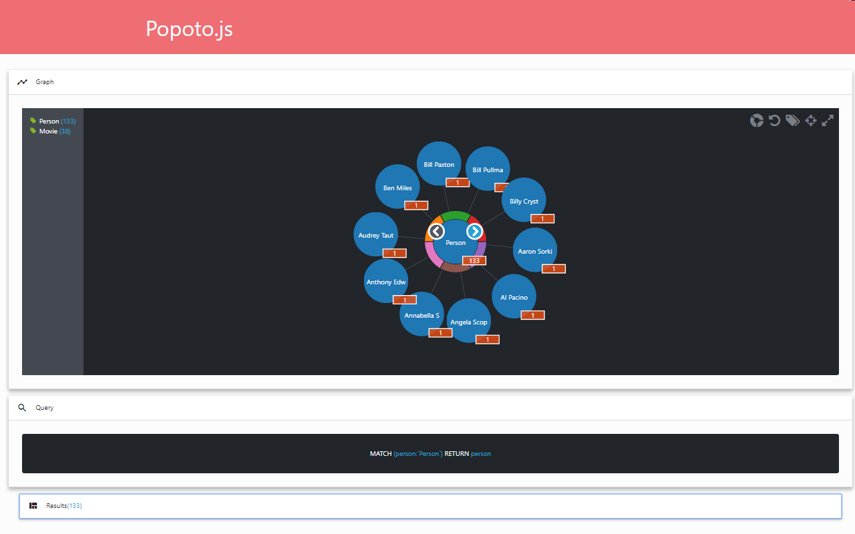This screenshot has width=855, height=534.
Task: Select the Bill Pullman node
Action: coord(488,170)
